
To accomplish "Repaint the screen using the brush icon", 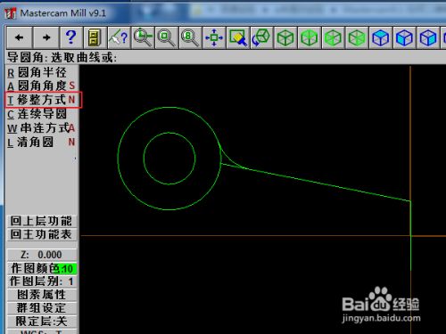I will (238, 37).
